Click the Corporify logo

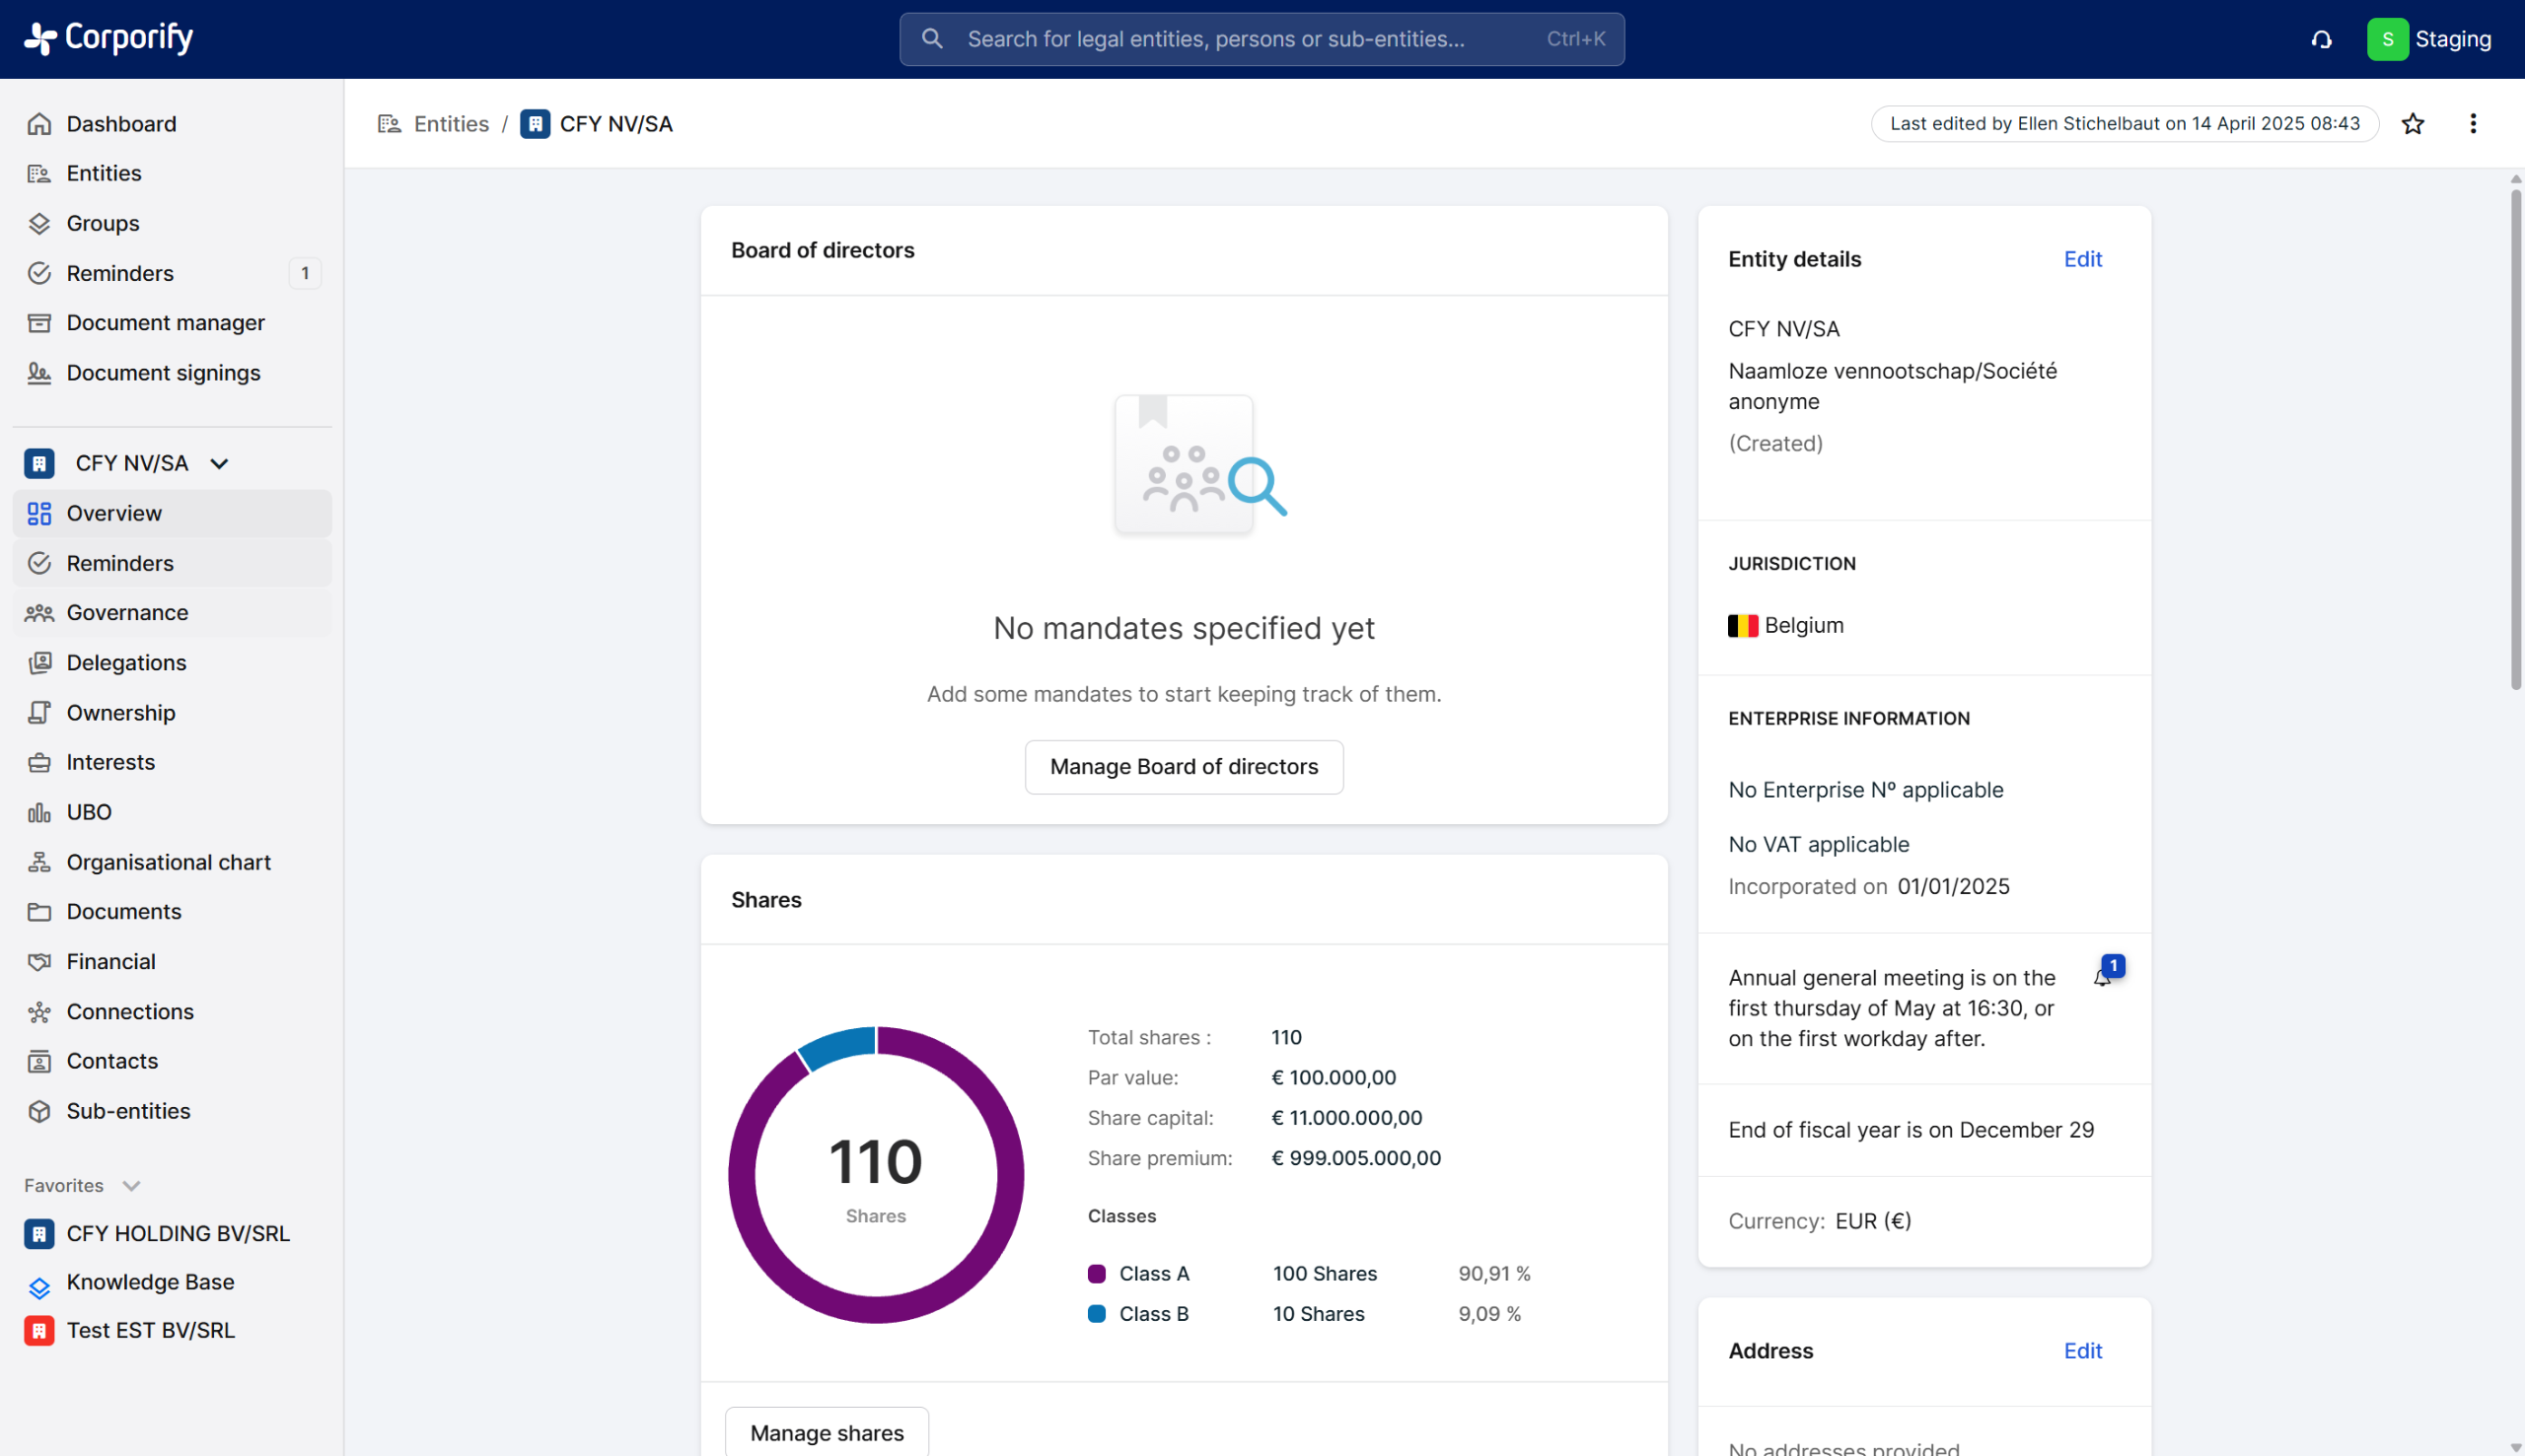pos(108,38)
